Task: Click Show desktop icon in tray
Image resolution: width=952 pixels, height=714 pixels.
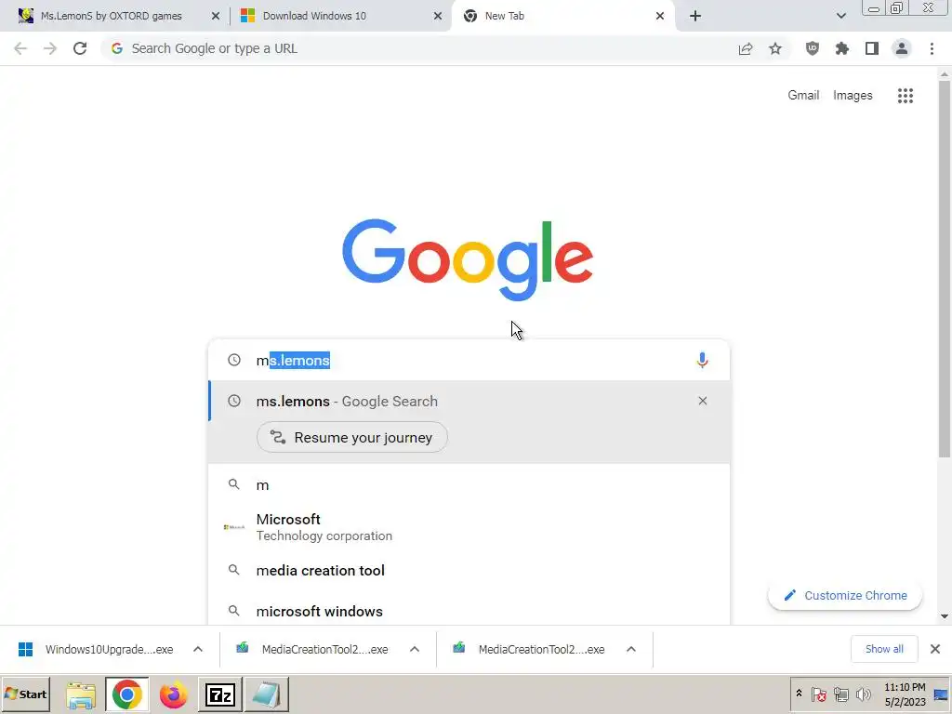Action: tap(941, 694)
